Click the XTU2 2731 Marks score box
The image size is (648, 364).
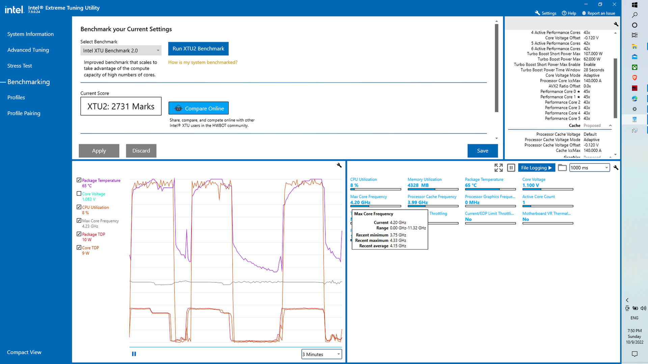121,106
